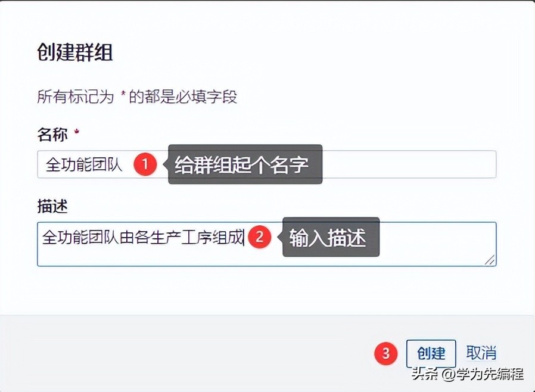Viewport: 535px width, 392px height.
Task: Click the tooltip arrow beside badge 1
Action: click(x=164, y=165)
